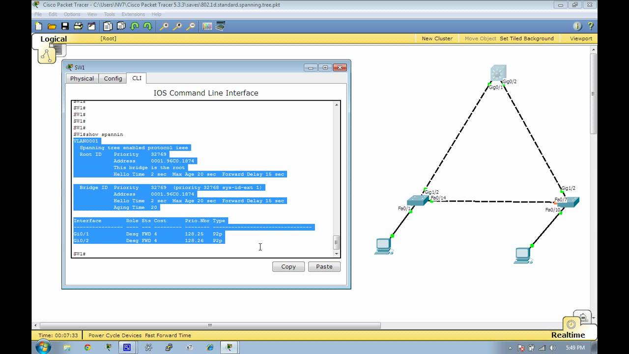
Task: Click the Gi0/2 interface row in the CLI
Action: (149, 241)
